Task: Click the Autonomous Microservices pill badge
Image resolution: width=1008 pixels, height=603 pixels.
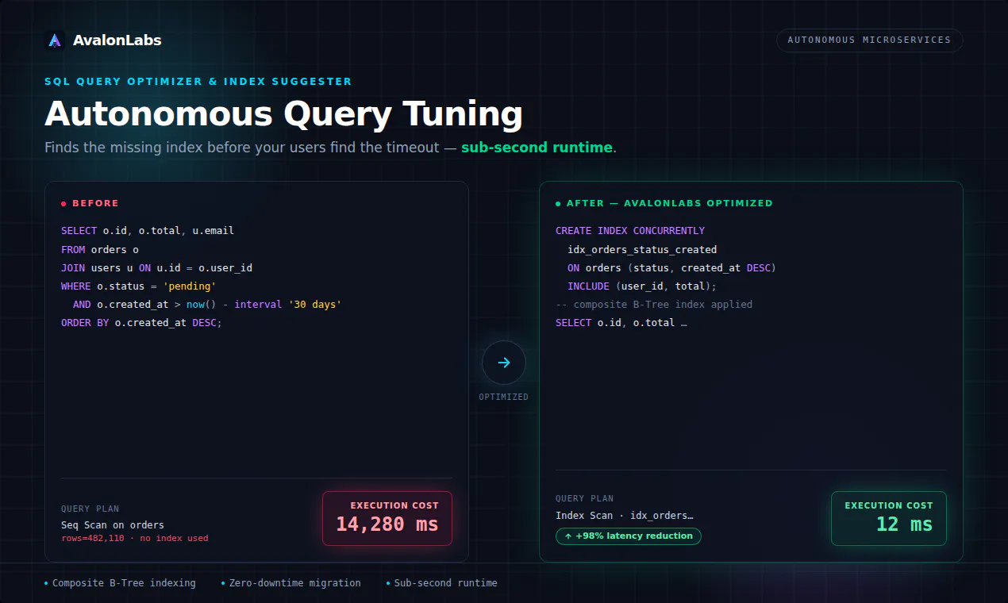Action: [869, 40]
